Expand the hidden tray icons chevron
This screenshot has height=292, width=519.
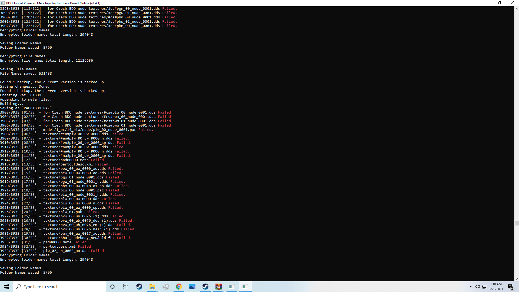pos(471,287)
